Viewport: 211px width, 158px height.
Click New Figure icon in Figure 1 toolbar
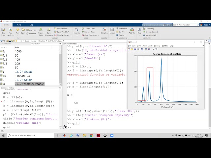coord(129,49)
